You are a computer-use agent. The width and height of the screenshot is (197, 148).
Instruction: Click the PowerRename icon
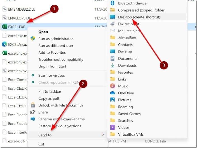coord(33,119)
